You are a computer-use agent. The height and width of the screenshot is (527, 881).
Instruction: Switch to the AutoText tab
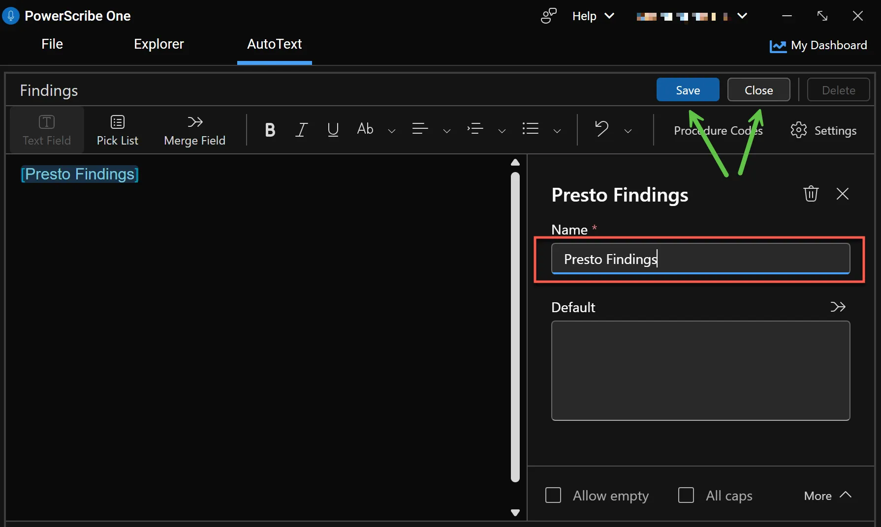tap(275, 44)
